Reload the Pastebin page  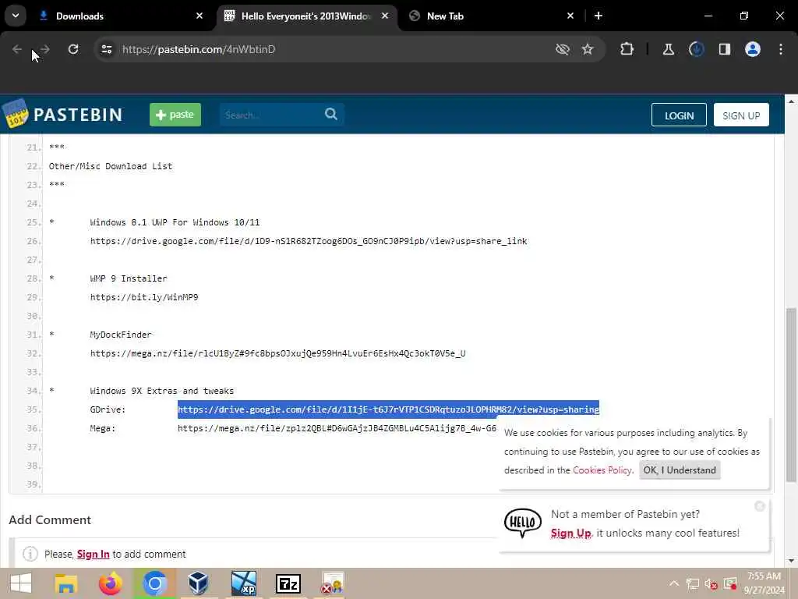(x=73, y=49)
